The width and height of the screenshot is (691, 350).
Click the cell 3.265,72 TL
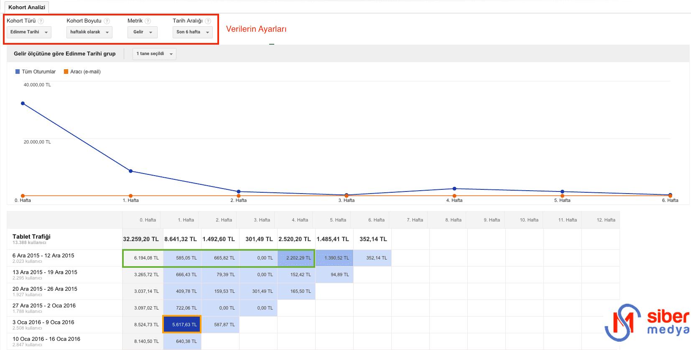click(143, 274)
